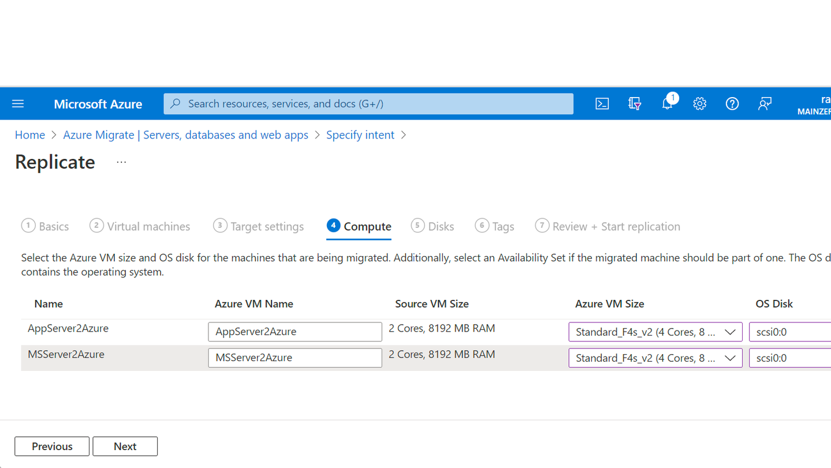This screenshot has height=468, width=831.
Task: Open the notifications bell
Action: (x=668, y=103)
